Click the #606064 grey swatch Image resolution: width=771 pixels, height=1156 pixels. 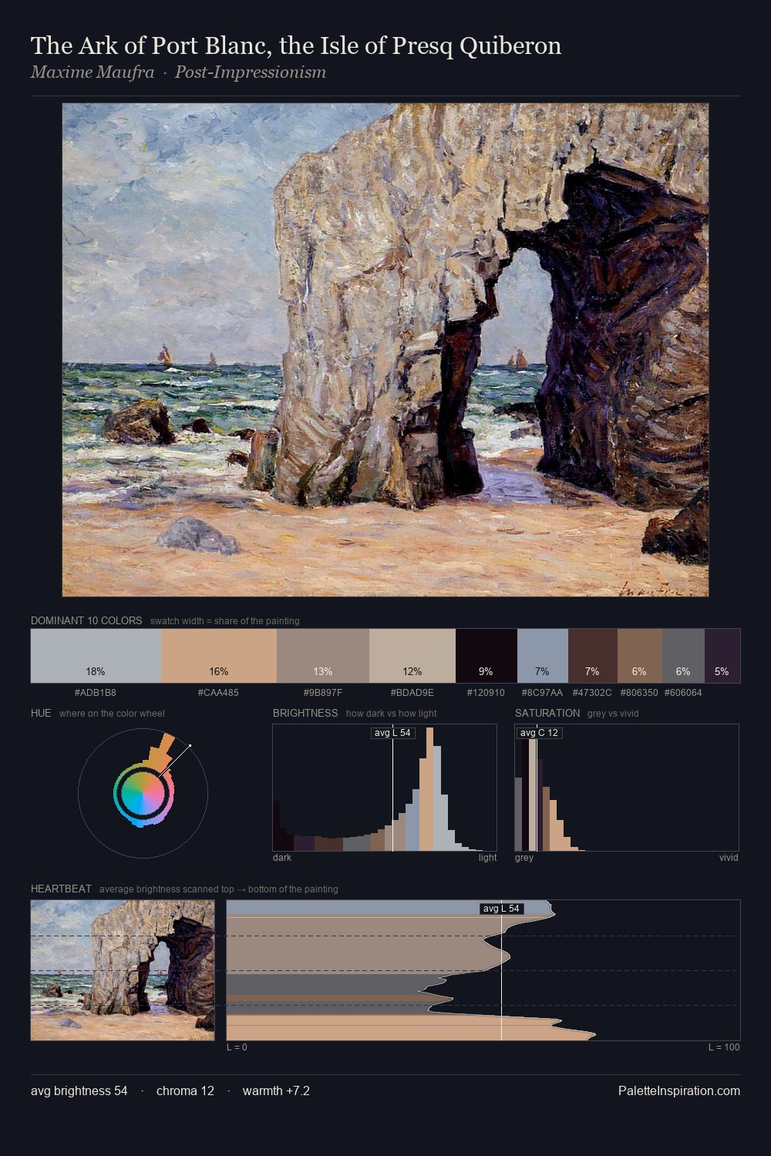pos(683,656)
